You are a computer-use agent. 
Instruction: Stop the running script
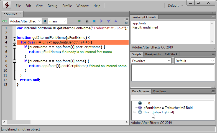(94, 21)
